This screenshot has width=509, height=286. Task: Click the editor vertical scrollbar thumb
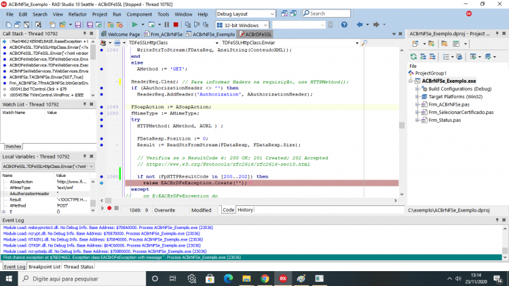(402, 125)
